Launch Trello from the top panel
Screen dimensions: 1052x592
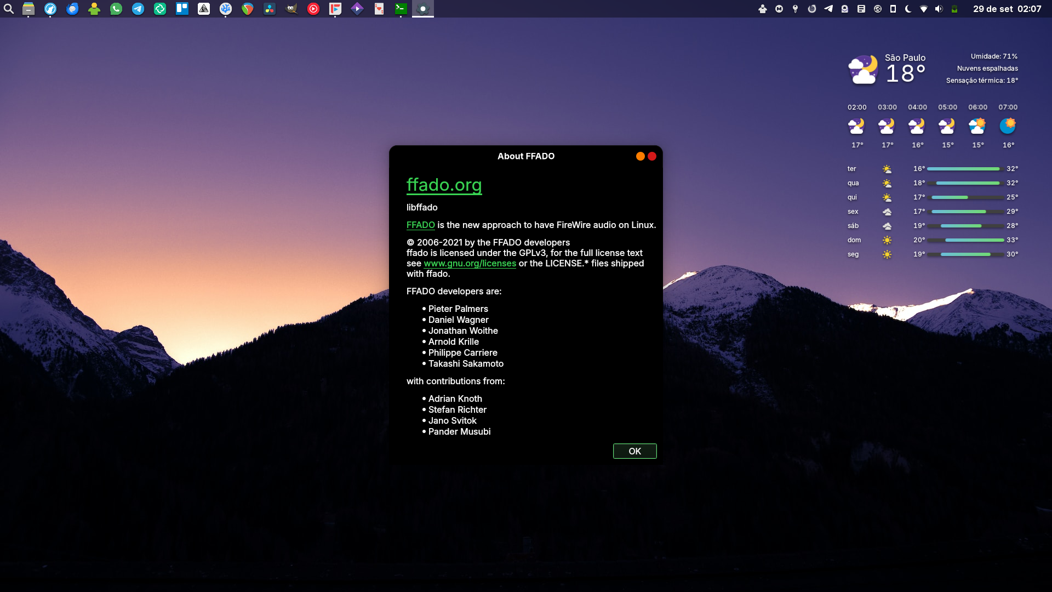point(182,9)
